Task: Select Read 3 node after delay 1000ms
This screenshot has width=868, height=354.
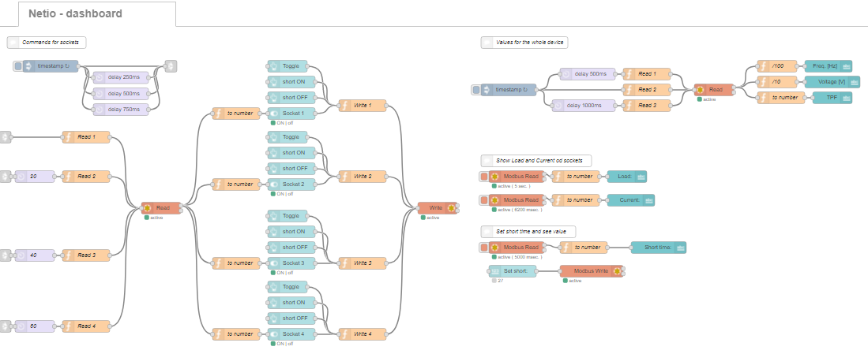Action: (x=647, y=106)
